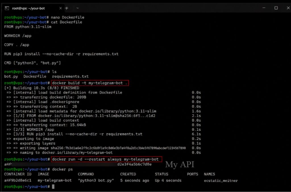Click Dockerfile name in the ls output
Image resolution: width=291 pixels, height=192 pixels.
[x=35, y=76]
